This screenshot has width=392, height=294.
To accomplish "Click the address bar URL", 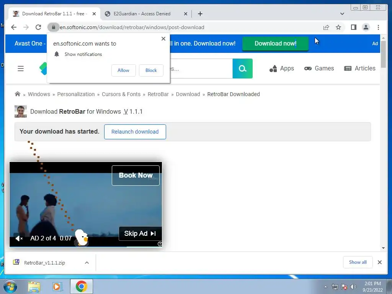I will (132, 27).
